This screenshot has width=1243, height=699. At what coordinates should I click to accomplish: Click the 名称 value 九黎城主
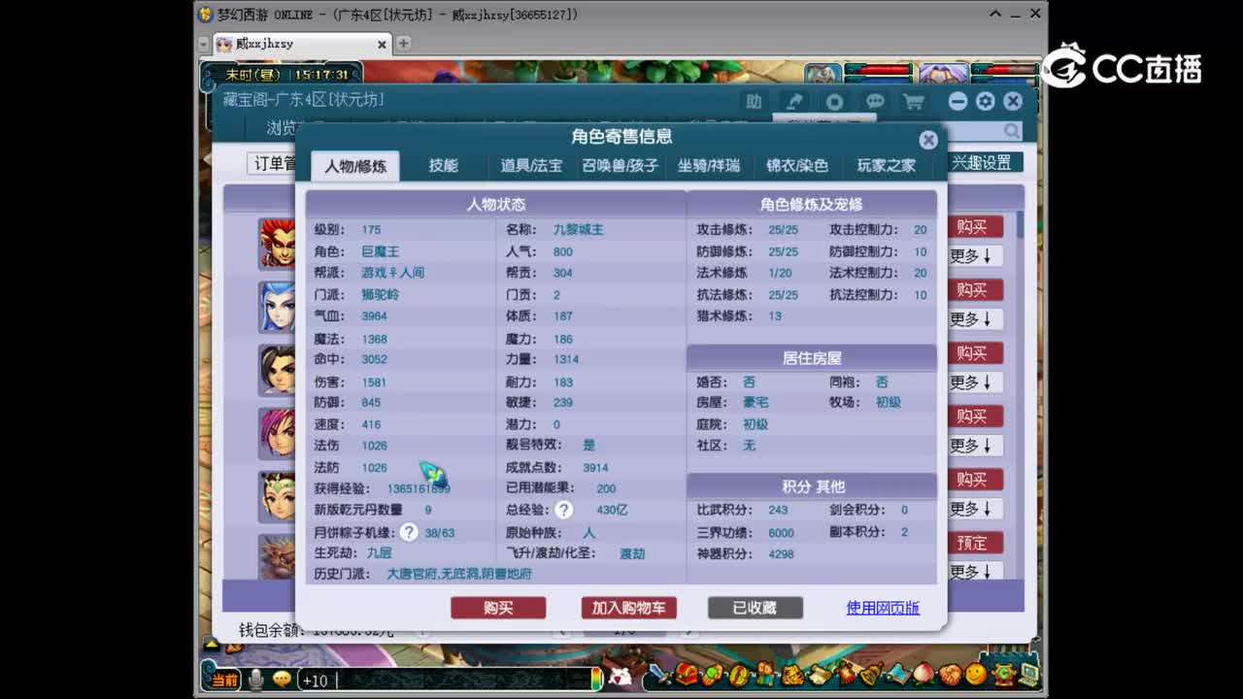click(x=578, y=230)
